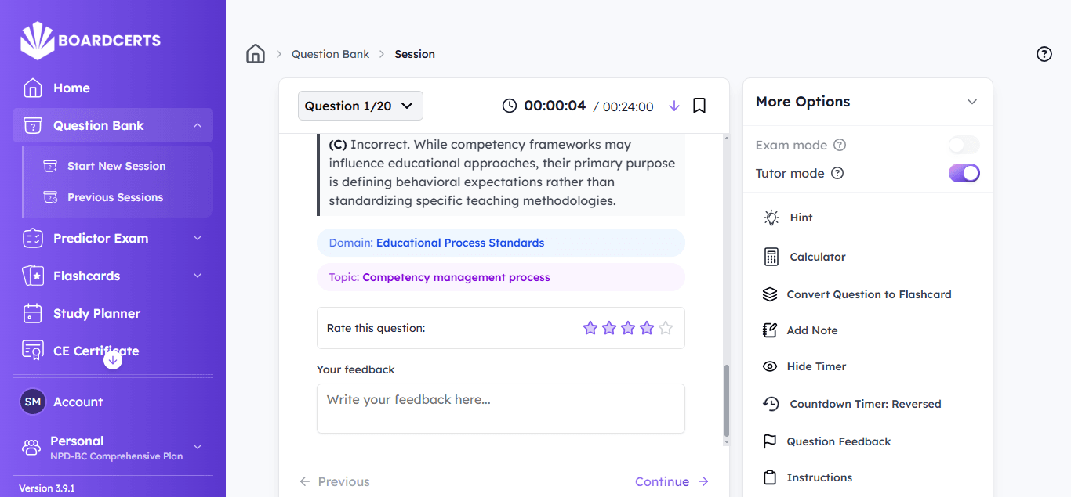Show a Hint for this question
Screen dimensions: 1071x497
(801, 218)
